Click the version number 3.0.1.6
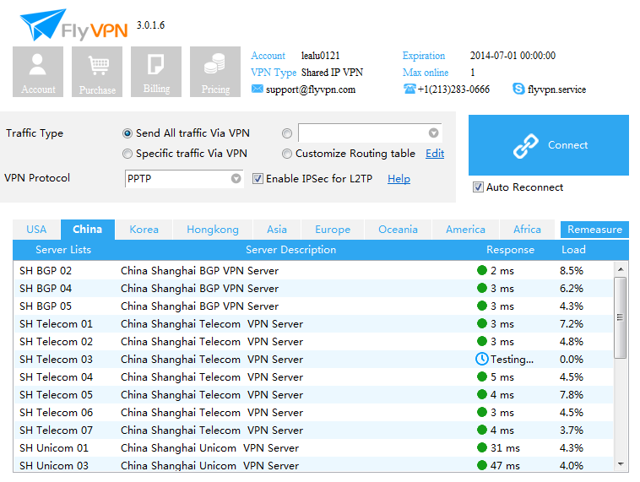640x482 pixels. click(150, 24)
